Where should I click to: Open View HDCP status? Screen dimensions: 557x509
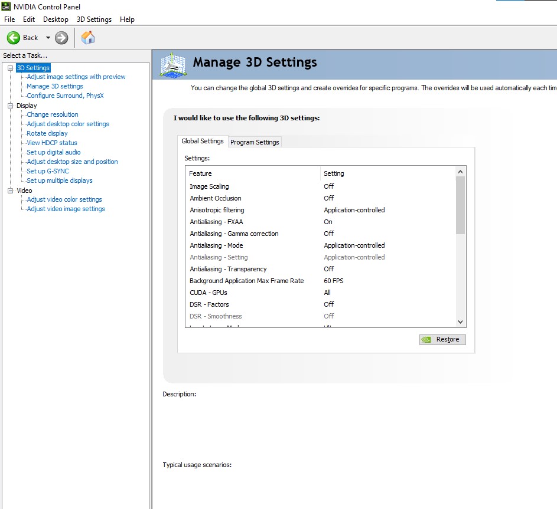point(52,143)
